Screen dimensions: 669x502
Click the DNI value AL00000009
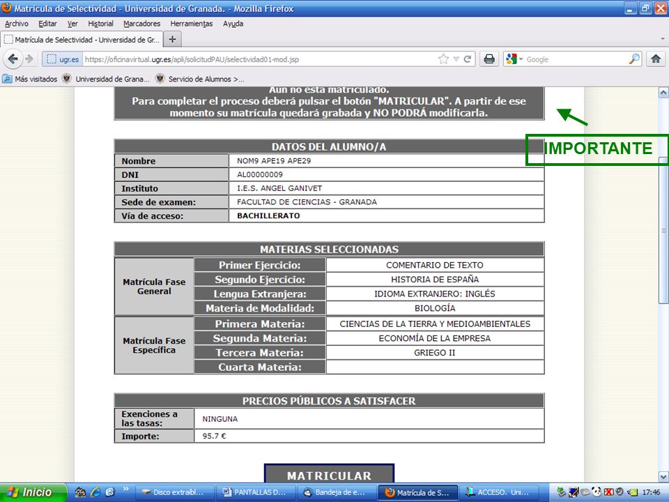click(x=260, y=174)
